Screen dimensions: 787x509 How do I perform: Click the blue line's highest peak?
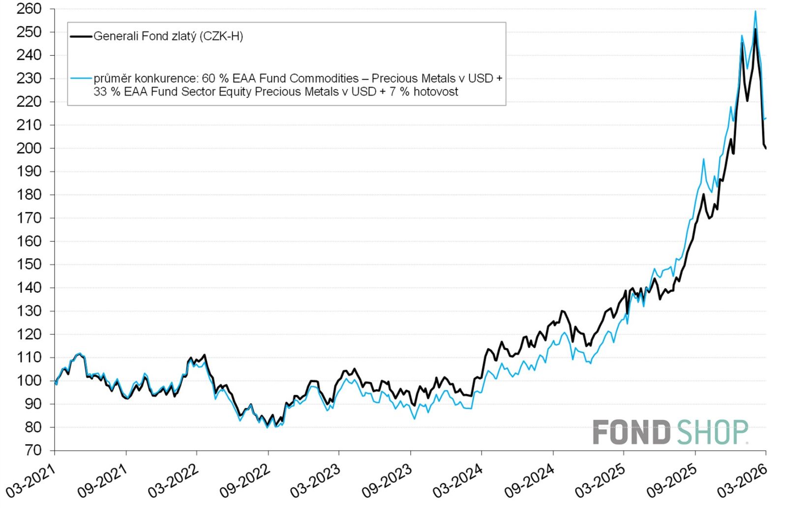pos(756,11)
